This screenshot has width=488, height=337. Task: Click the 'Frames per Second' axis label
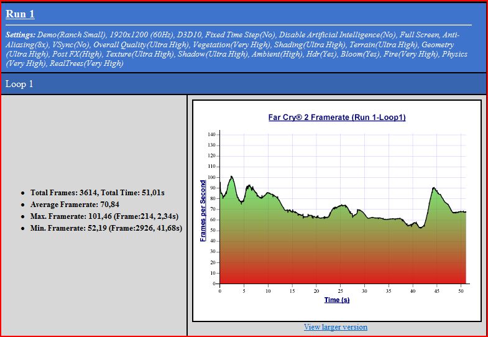point(203,211)
